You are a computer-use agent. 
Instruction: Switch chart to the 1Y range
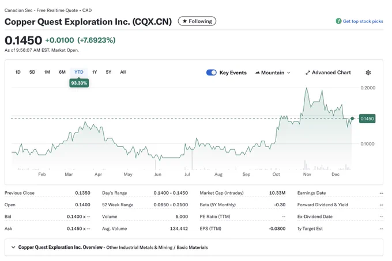pyautogui.click(x=95, y=72)
